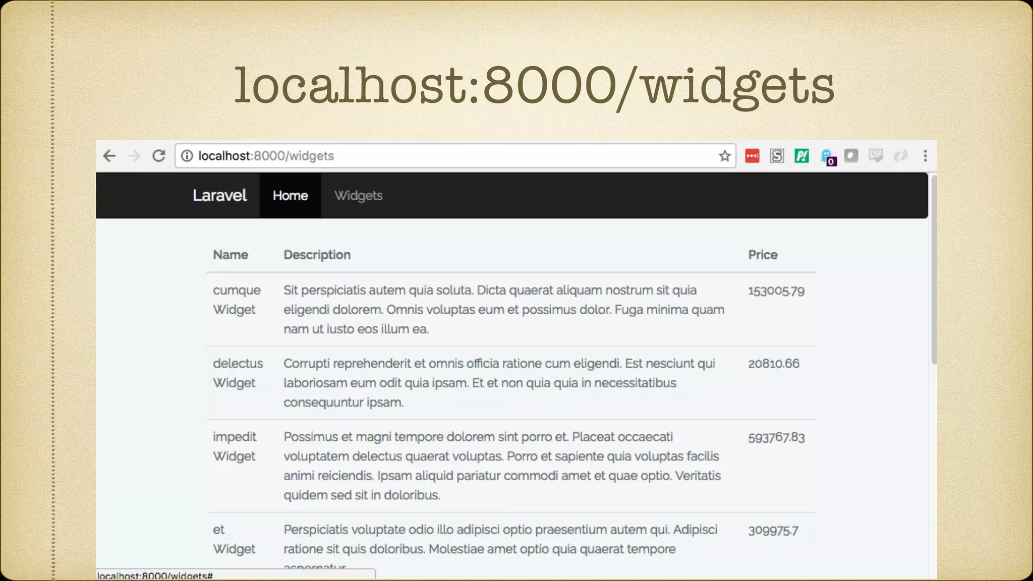Open Chrome's three-dot menu

(x=925, y=156)
